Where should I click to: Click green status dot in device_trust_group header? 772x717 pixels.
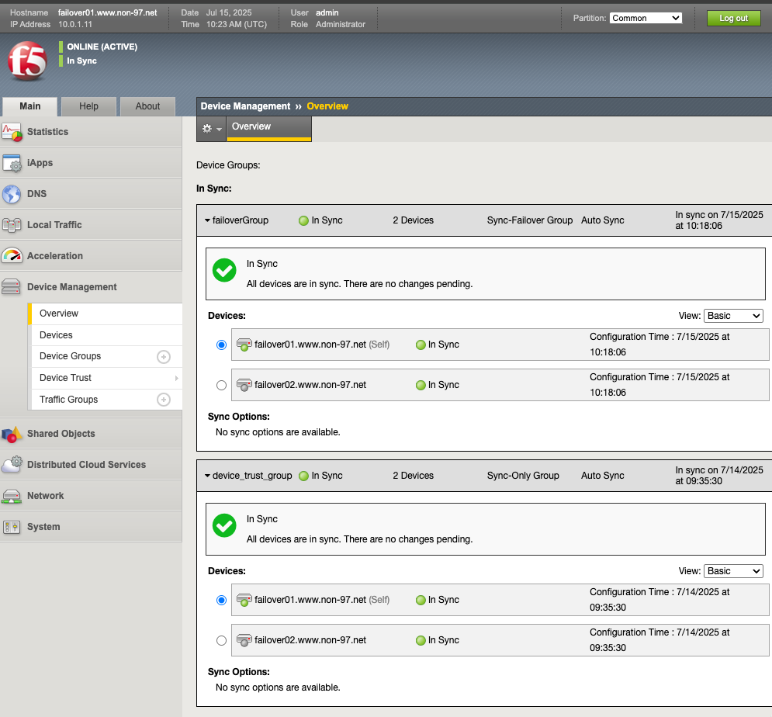coord(304,476)
